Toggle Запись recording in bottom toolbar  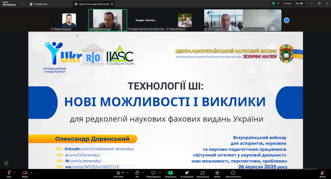tap(217, 173)
